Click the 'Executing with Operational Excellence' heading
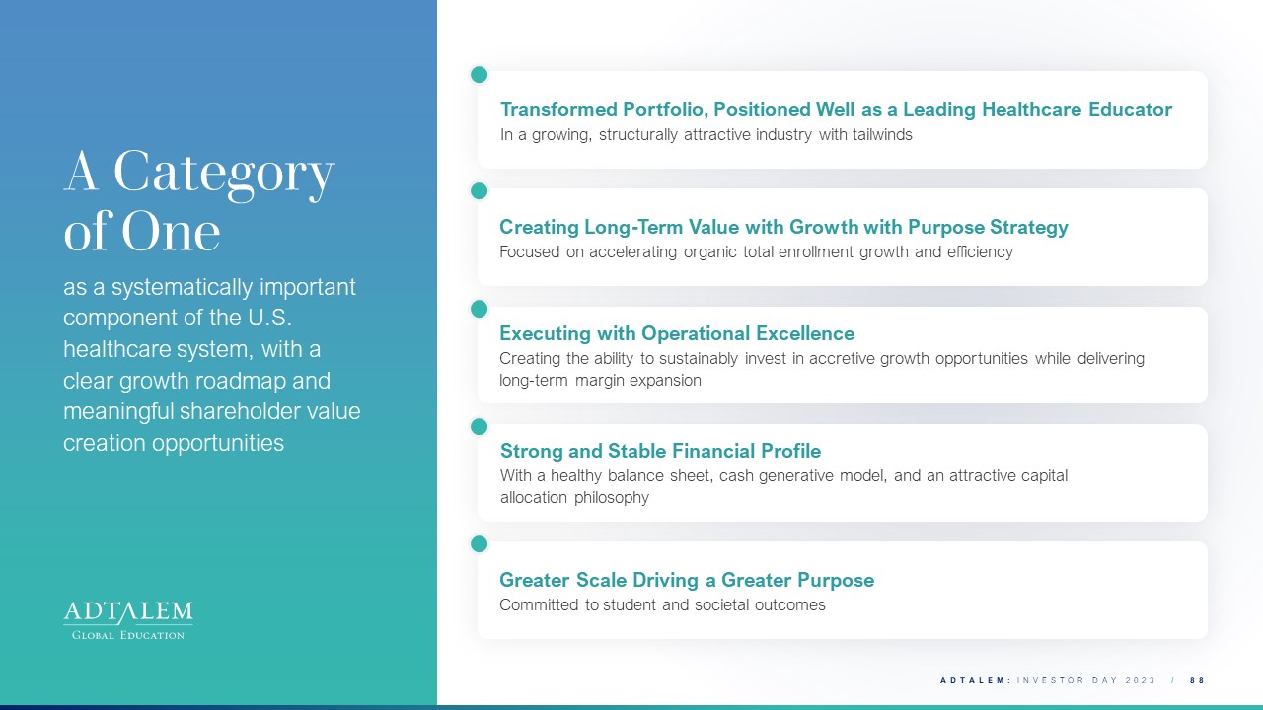The image size is (1263, 710). (x=677, y=333)
